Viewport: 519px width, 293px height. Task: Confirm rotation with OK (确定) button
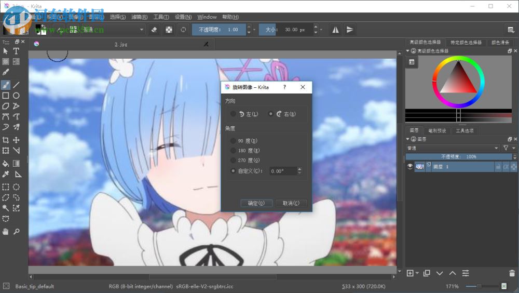[256, 203]
